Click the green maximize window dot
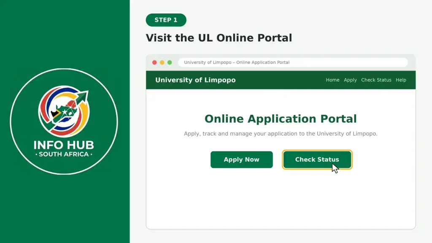432x243 pixels. (x=170, y=62)
